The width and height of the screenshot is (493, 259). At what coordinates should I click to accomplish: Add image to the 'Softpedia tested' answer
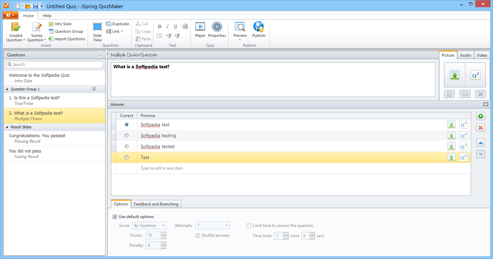[451, 147]
